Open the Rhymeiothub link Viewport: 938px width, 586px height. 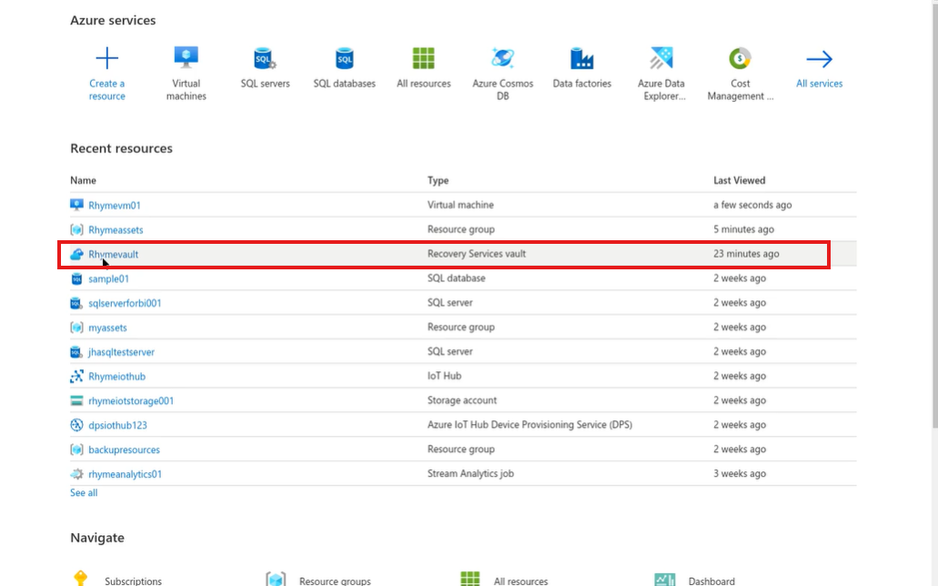tap(116, 377)
